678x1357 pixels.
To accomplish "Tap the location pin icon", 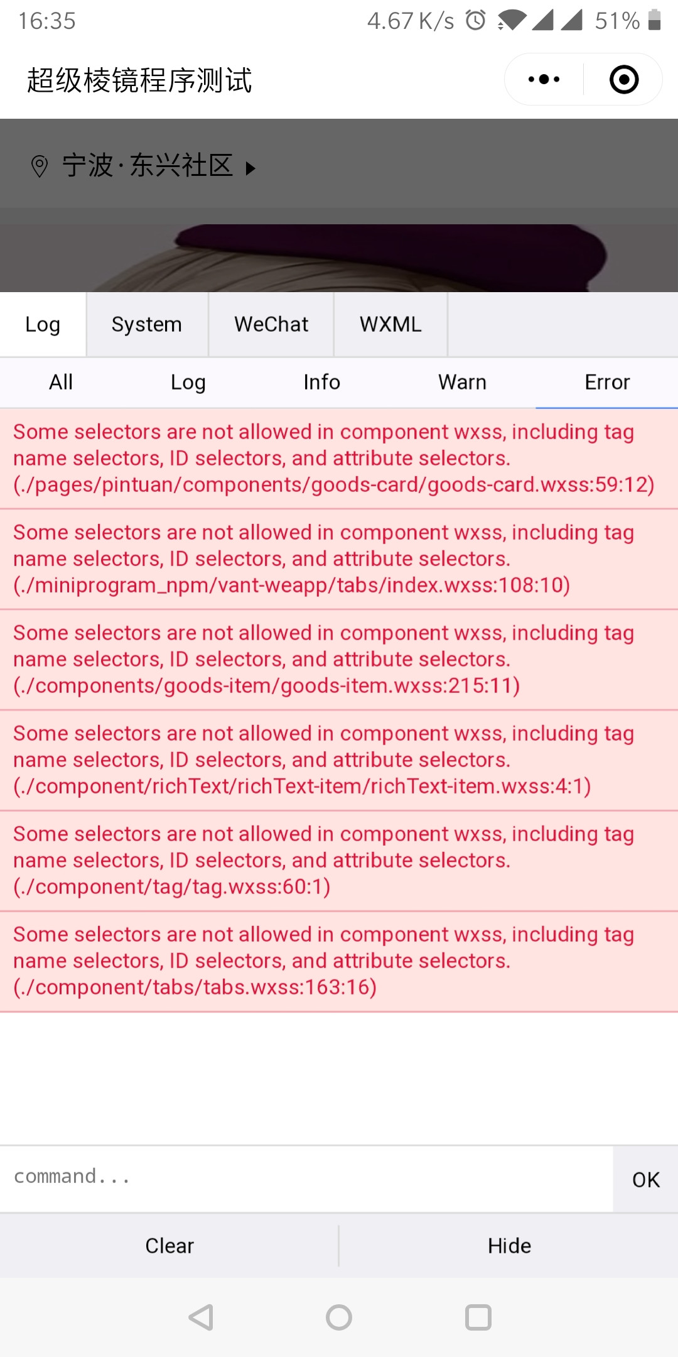I will click(x=40, y=166).
